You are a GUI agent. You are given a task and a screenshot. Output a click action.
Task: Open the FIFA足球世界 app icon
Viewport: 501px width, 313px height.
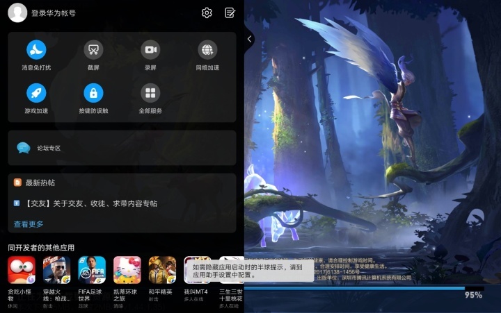(x=92, y=270)
